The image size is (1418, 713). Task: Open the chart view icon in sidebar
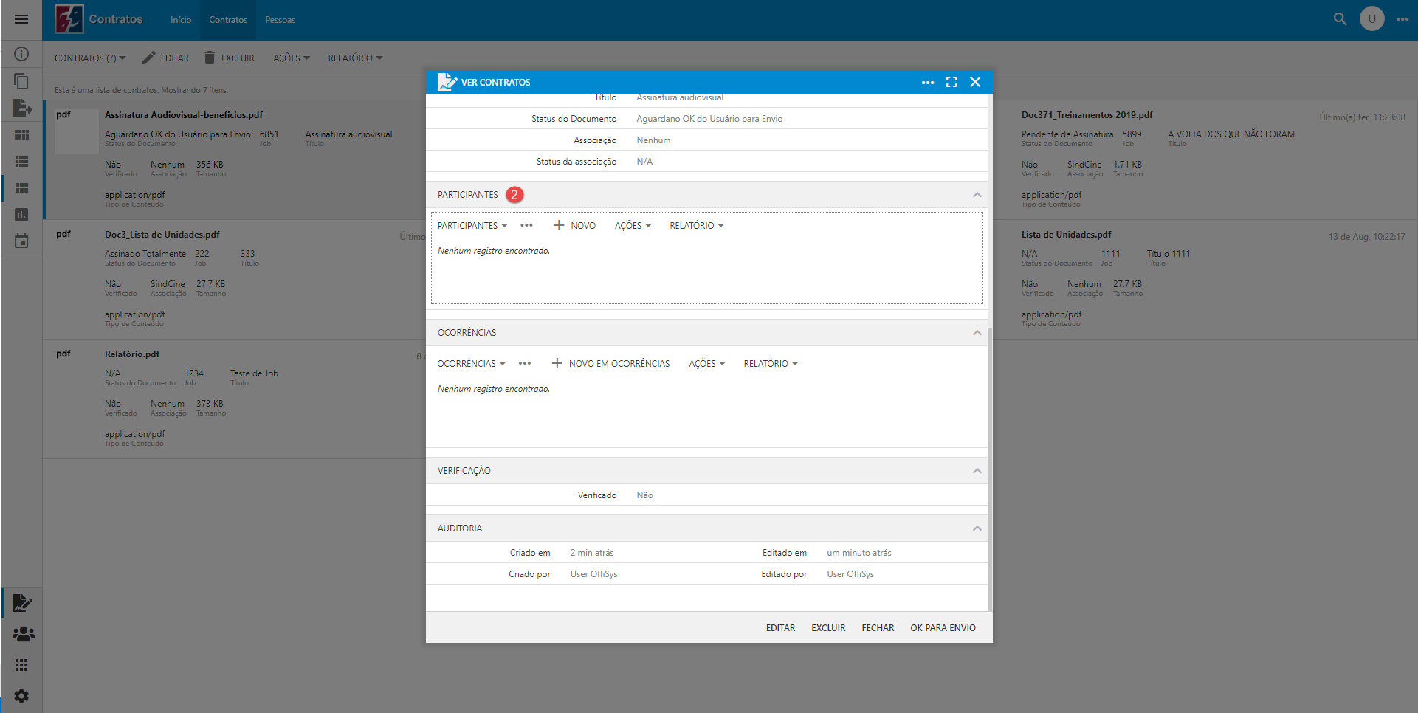point(21,215)
